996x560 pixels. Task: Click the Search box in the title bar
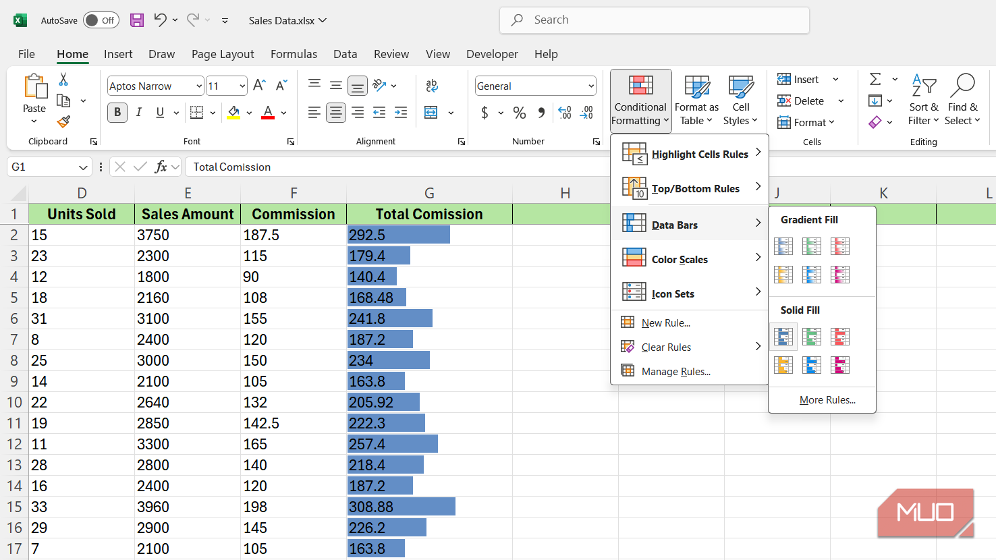[x=654, y=20]
